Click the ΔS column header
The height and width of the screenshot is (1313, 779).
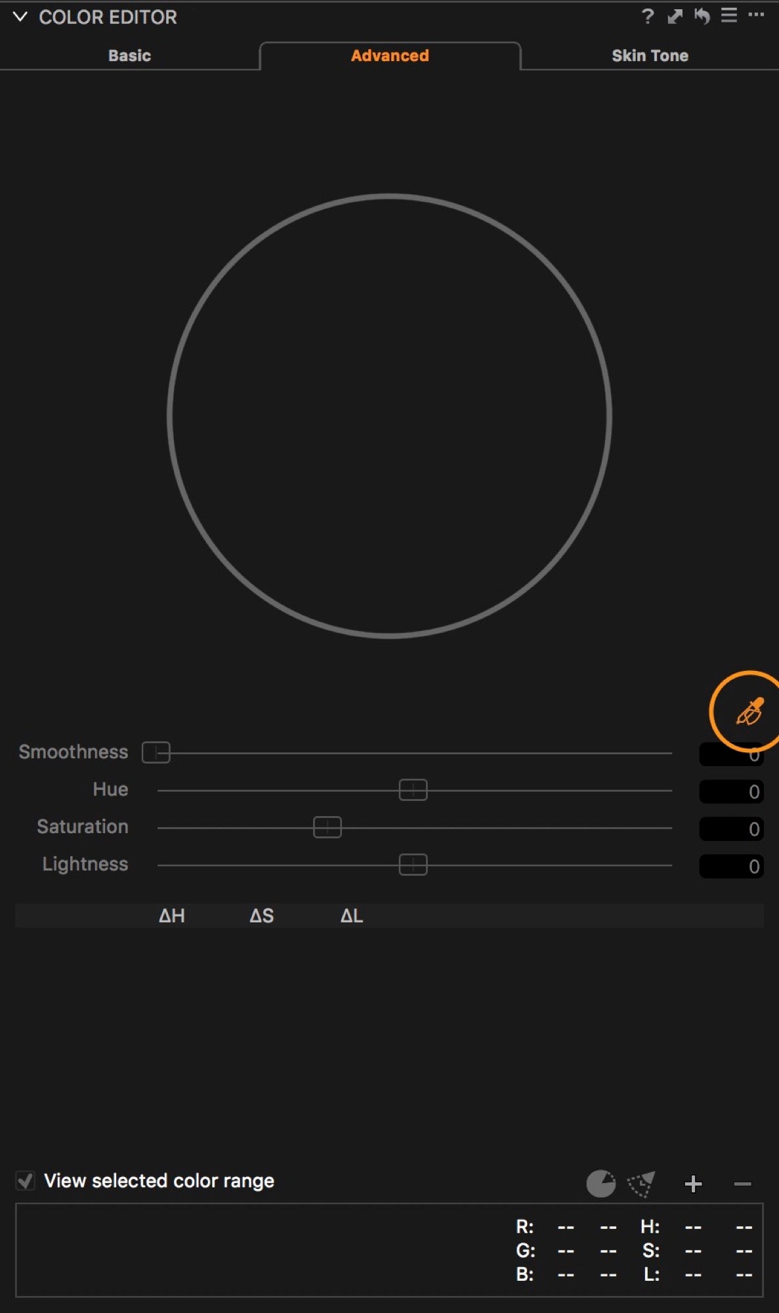(261, 915)
